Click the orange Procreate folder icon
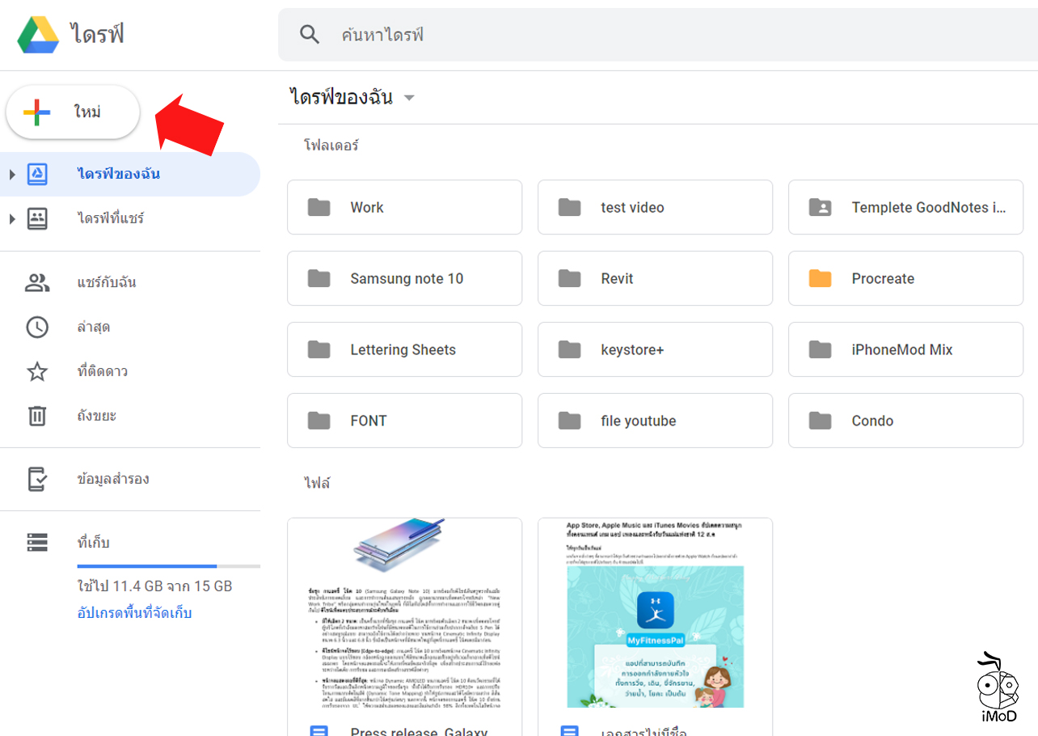The height and width of the screenshot is (736, 1038). coord(821,278)
